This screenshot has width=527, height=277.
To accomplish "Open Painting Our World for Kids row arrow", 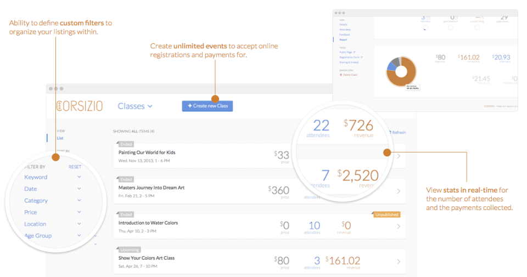I will click(399, 156).
